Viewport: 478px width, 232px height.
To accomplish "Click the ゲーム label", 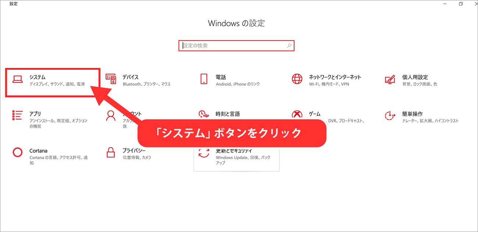I will coord(315,114).
